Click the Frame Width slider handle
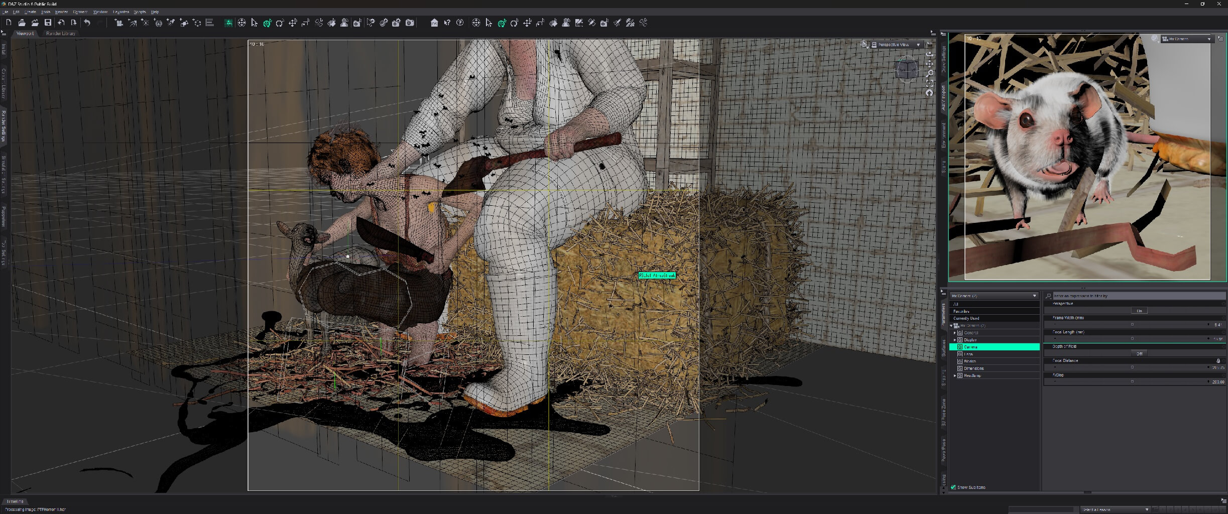Screen dimensions: 1228x514 1132,325
